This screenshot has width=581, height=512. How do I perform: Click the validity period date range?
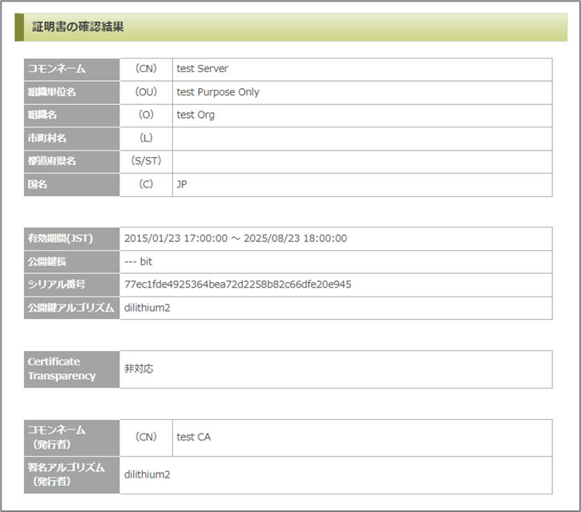[235, 239]
